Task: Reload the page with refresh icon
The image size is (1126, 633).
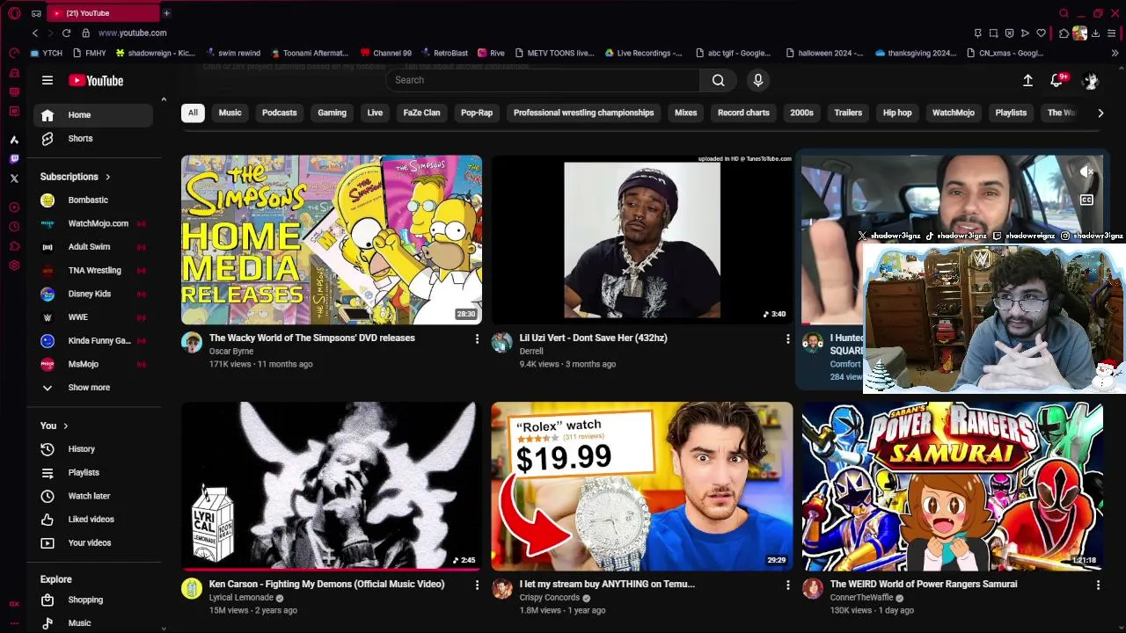Action: [x=66, y=33]
